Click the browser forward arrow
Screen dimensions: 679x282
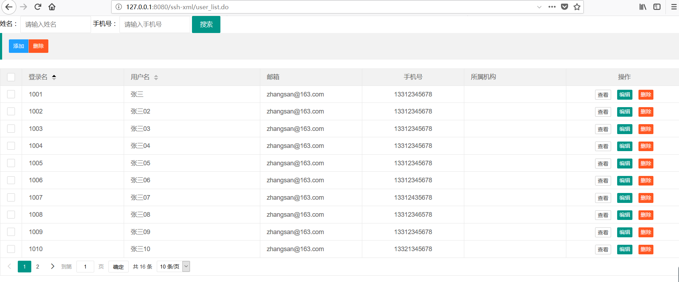23,7
